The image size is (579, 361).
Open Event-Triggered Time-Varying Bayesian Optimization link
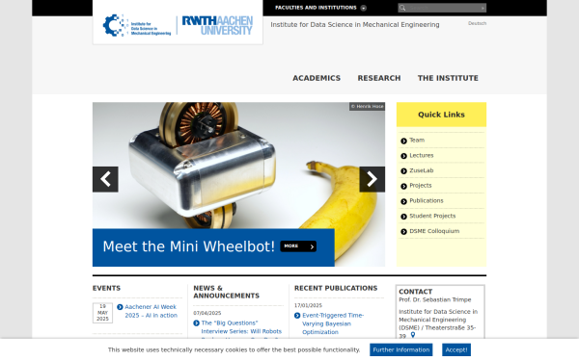point(333,324)
